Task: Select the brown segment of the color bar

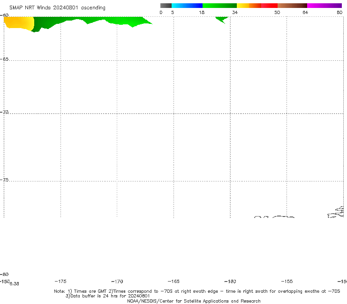Action: pyautogui.click(x=292, y=6)
